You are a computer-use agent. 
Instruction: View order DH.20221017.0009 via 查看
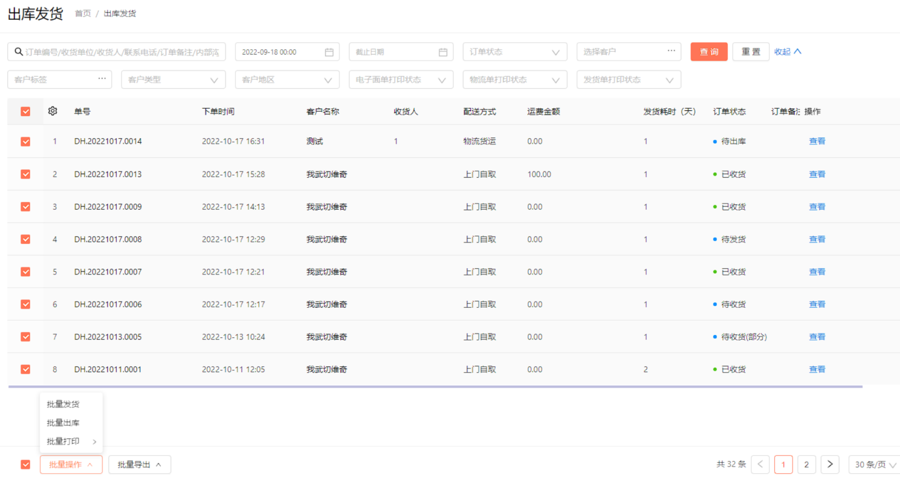(817, 207)
